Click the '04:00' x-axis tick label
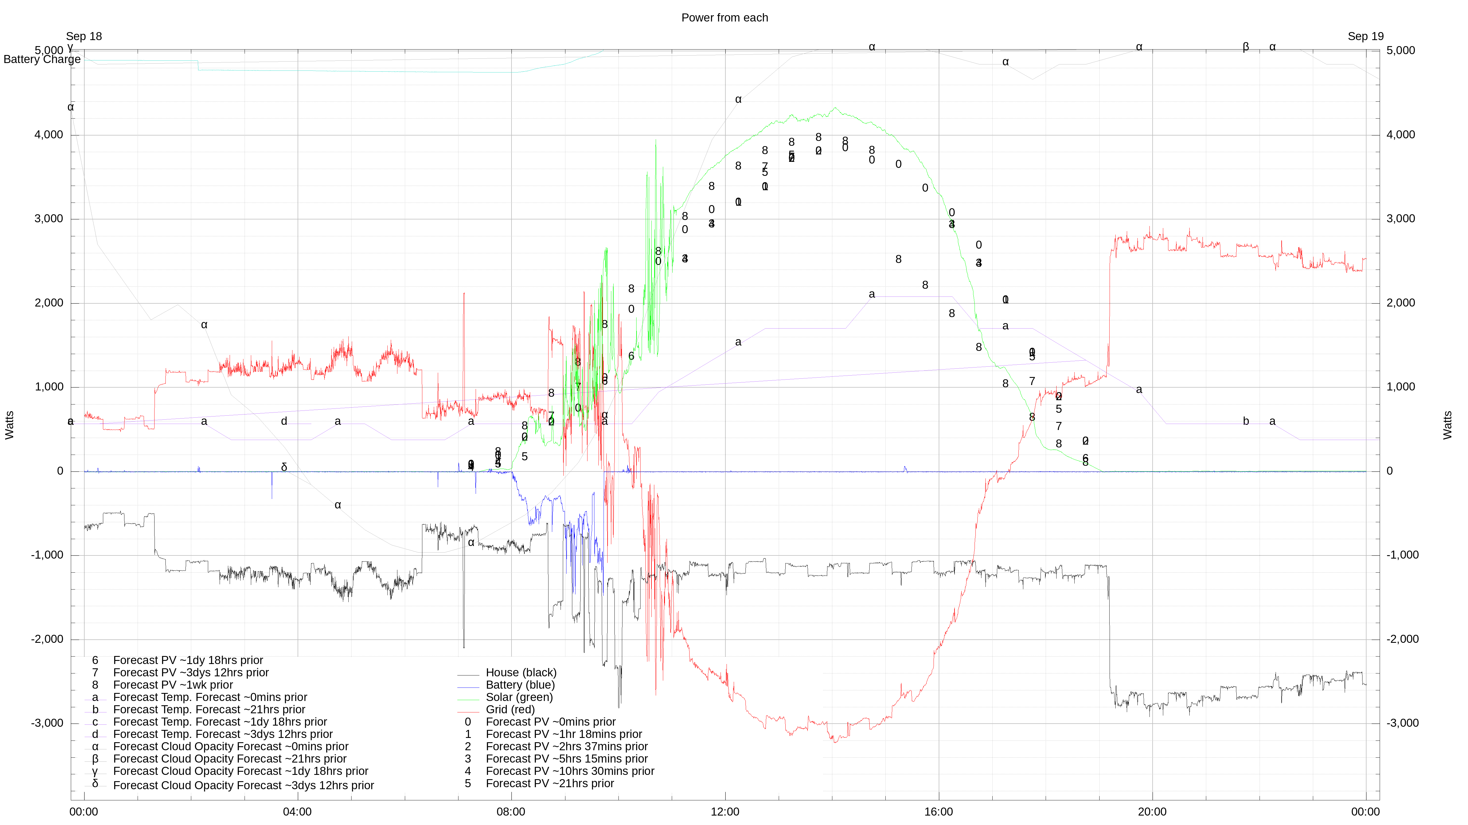This screenshot has width=1468, height=825. [x=298, y=812]
